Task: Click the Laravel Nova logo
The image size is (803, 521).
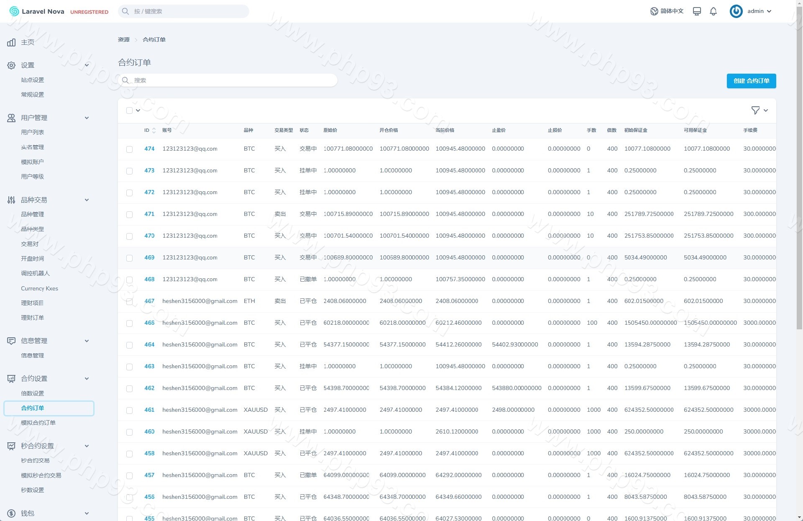Action: click(x=37, y=11)
